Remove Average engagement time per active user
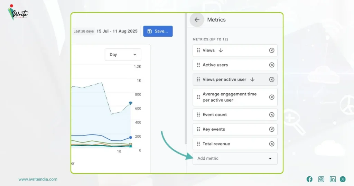 [x=272, y=97]
